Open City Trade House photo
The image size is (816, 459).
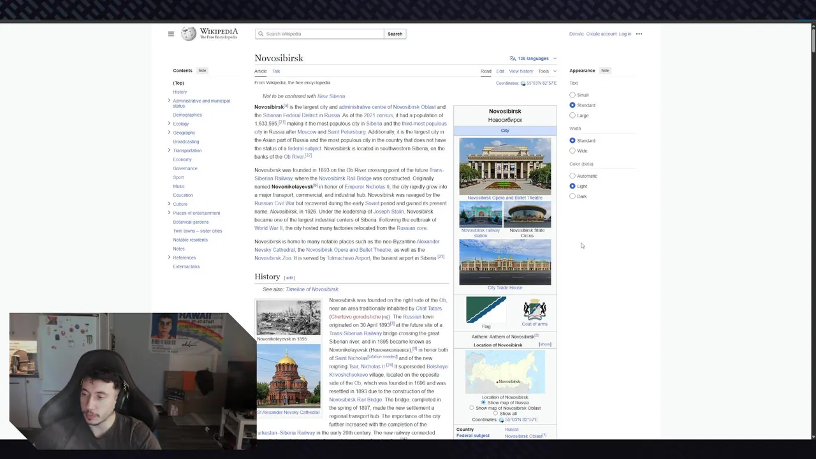pyautogui.click(x=505, y=262)
